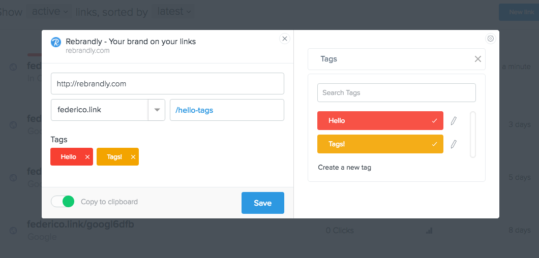539x258 pixels.
Task: Click the 0 Clicks text in background list
Action: 340,231
